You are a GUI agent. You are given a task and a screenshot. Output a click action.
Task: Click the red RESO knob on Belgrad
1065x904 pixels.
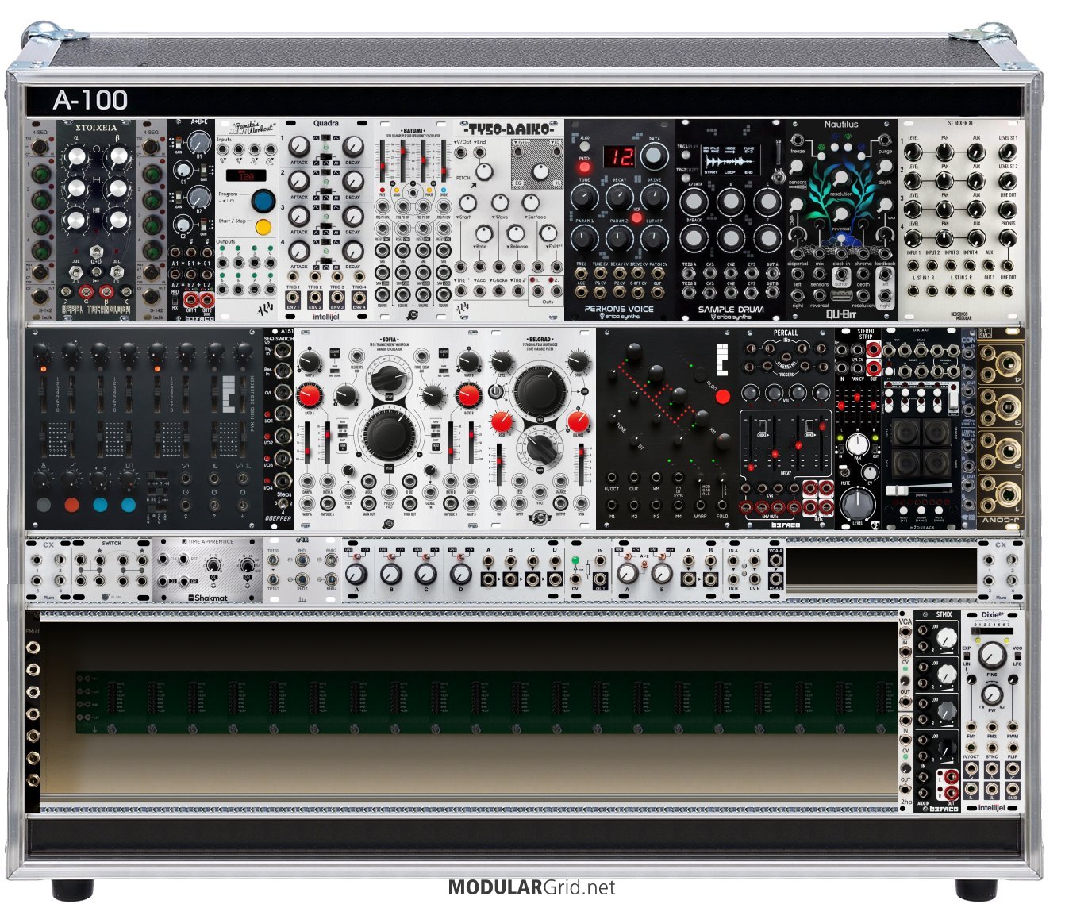(x=502, y=421)
